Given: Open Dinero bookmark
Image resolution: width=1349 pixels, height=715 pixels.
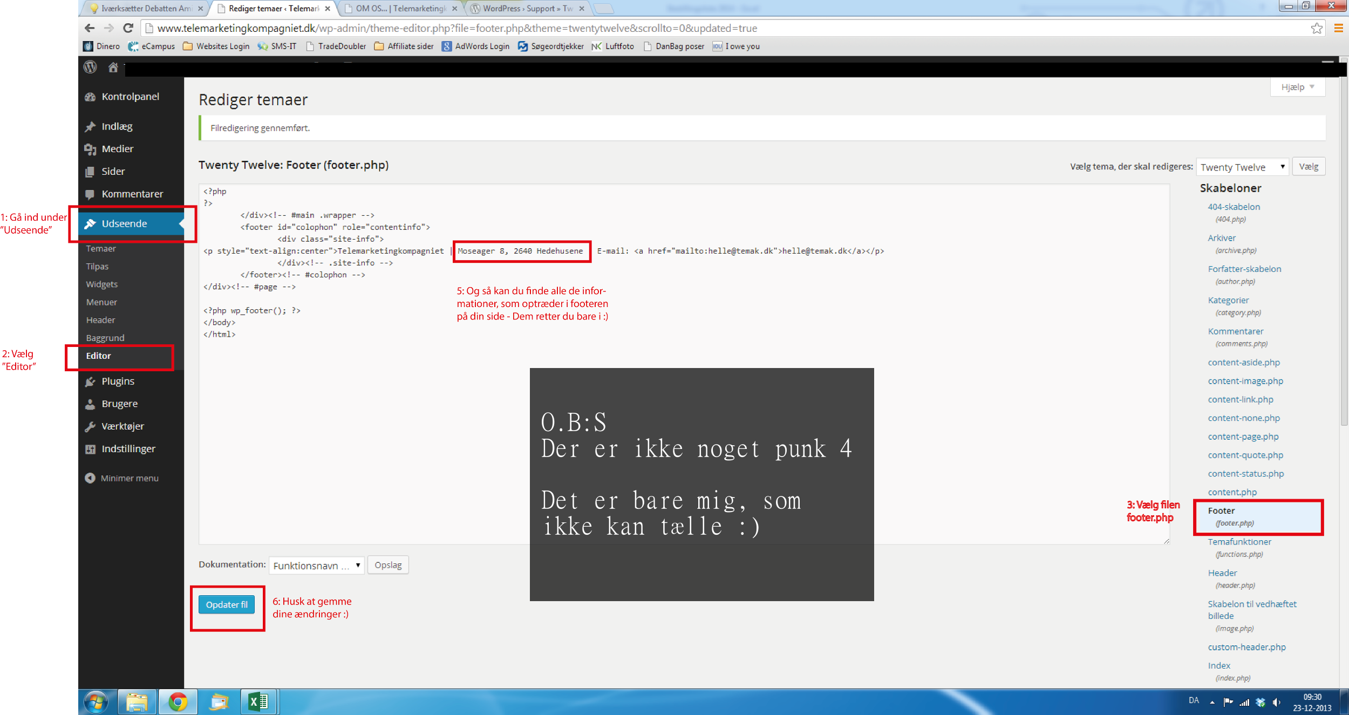Looking at the screenshot, I should [102, 46].
